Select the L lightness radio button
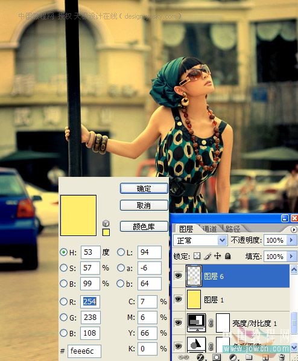Viewport: 298px width, 361px height. [x=121, y=252]
